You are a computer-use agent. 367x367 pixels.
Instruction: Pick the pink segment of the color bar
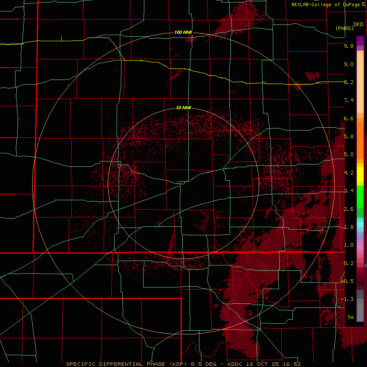pyautogui.click(x=360, y=247)
